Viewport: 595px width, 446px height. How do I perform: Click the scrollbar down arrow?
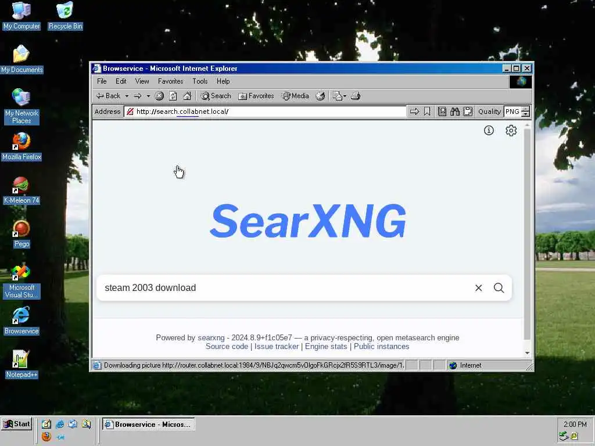[527, 353]
